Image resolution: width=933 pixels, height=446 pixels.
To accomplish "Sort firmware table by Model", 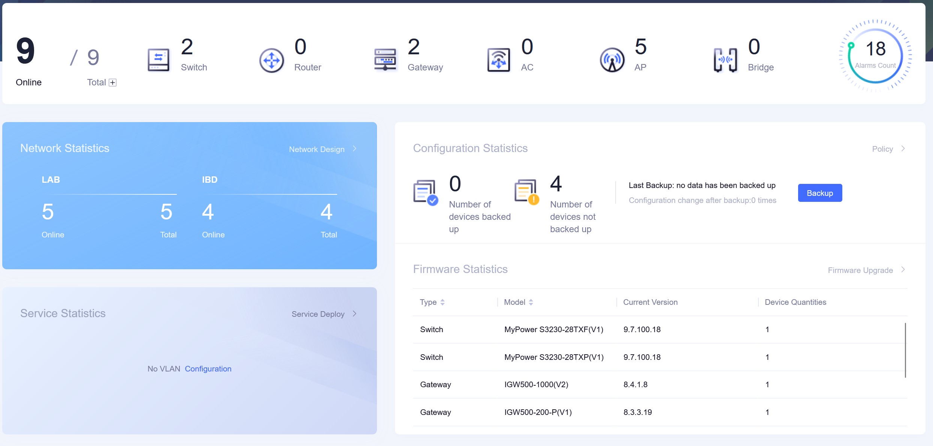I will pos(531,302).
